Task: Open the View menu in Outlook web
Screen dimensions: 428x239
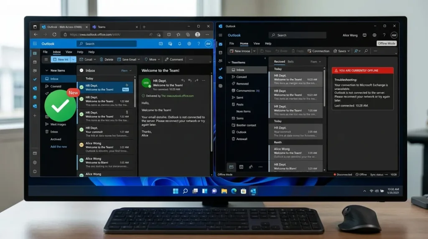Action: click(x=69, y=52)
